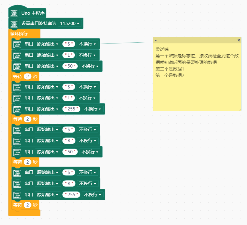The width and height of the screenshot is (247, 225).
Task: Open the 115200 baud rate dropdown
Action: (70, 23)
